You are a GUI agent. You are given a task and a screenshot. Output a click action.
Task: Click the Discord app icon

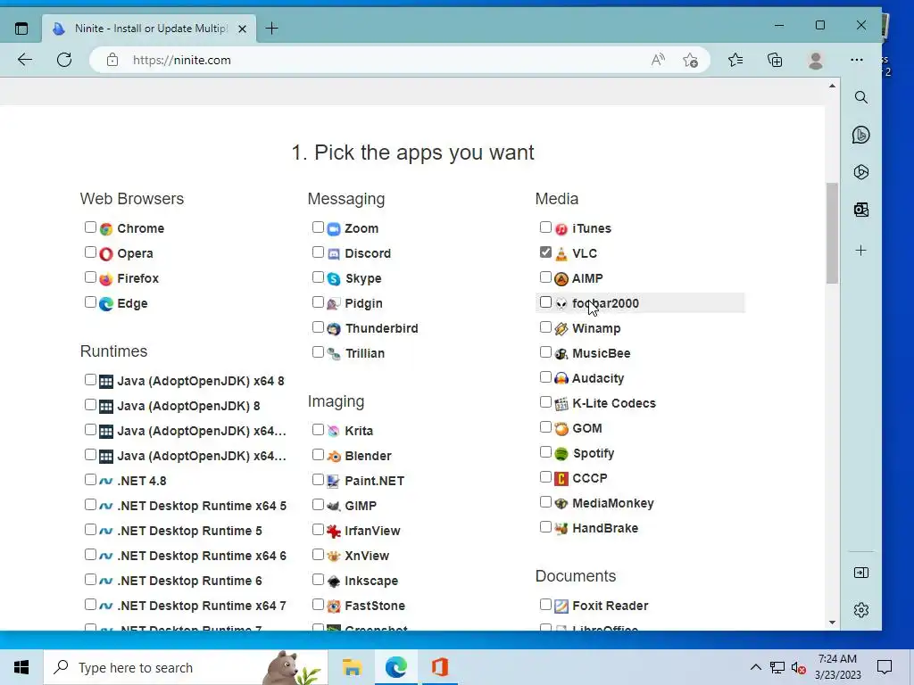point(334,254)
